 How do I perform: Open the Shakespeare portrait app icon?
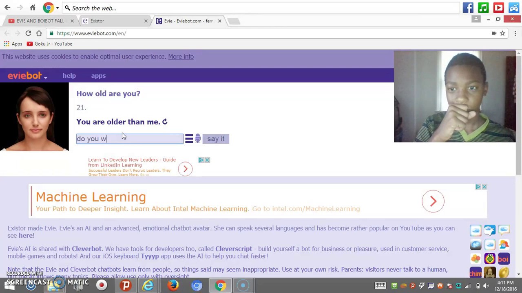tap(490, 272)
